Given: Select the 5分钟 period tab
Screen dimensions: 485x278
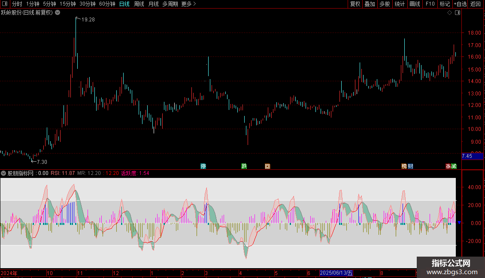Looking at the screenshot, I should [49, 4].
